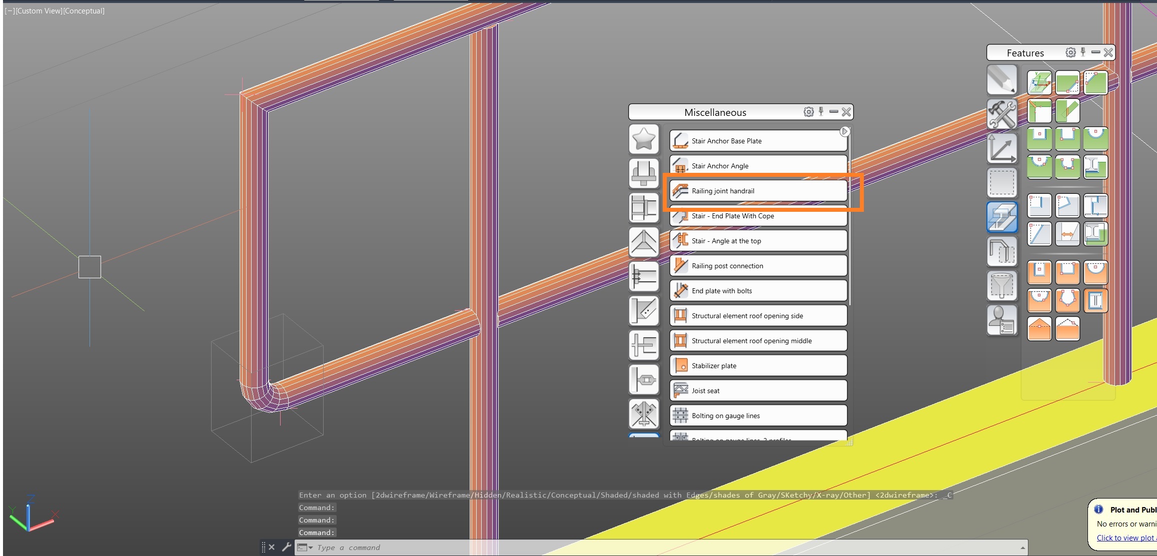Pin the Miscellaneous palette open

click(821, 112)
